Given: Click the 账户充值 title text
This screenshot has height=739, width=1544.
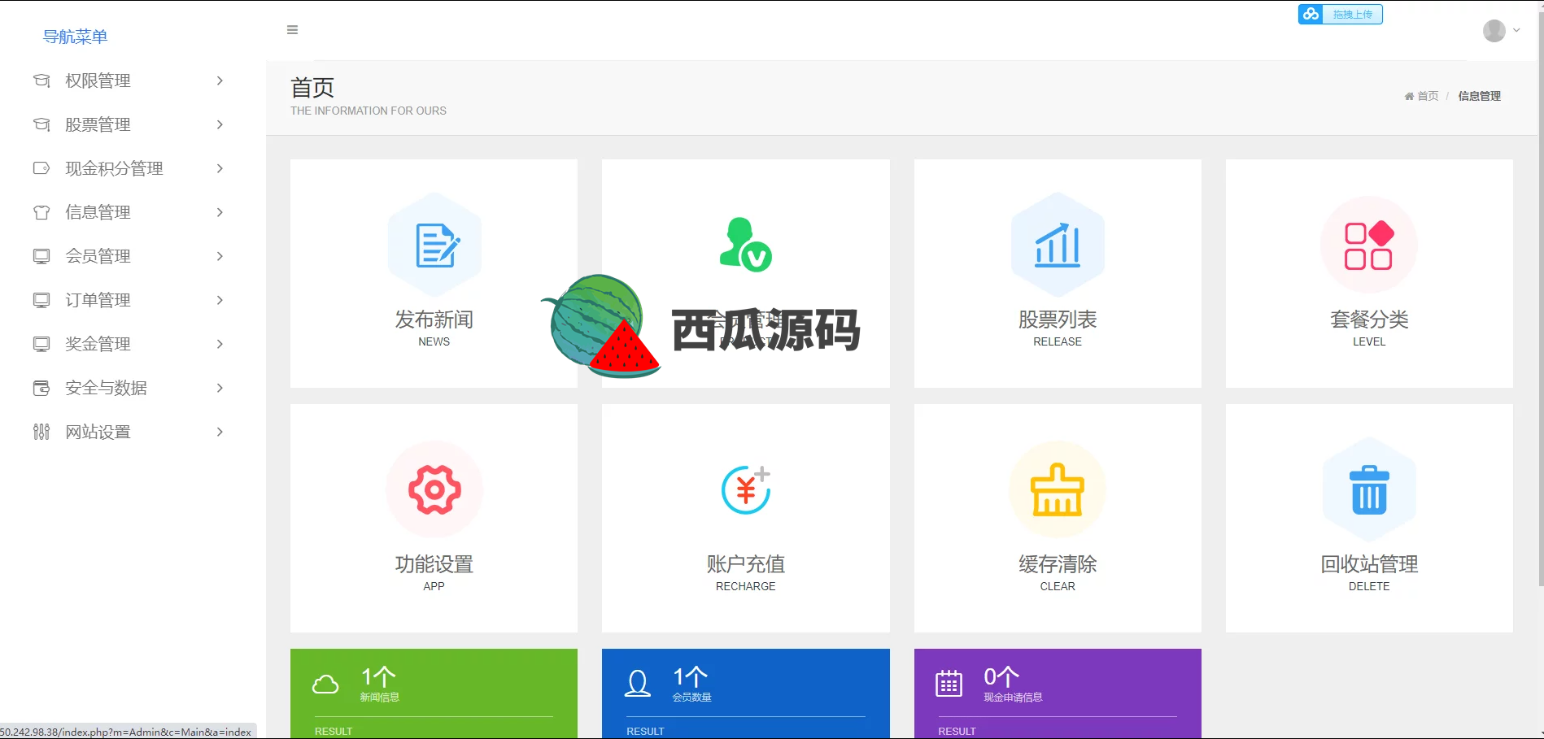Looking at the screenshot, I should (x=745, y=564).
